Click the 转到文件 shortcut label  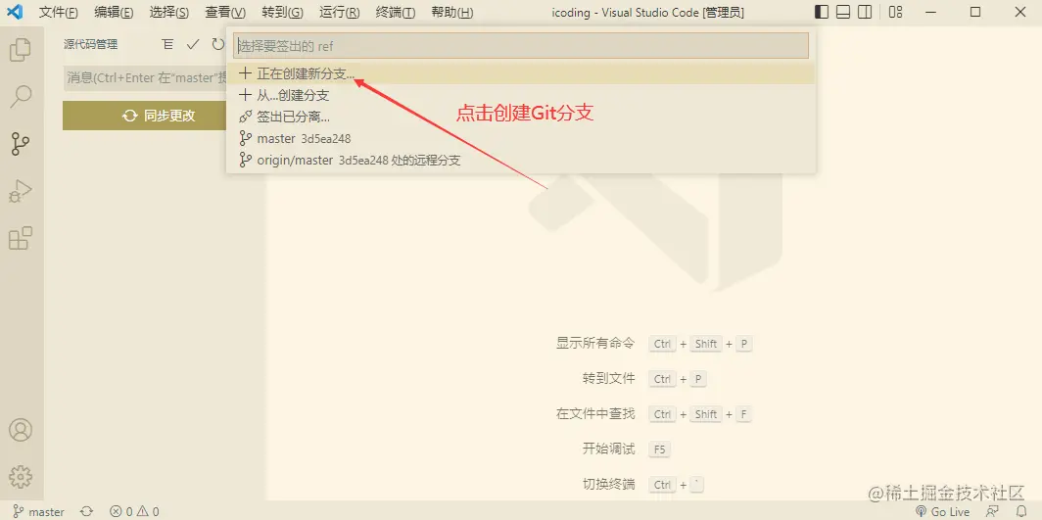click(x=609, y=379)
